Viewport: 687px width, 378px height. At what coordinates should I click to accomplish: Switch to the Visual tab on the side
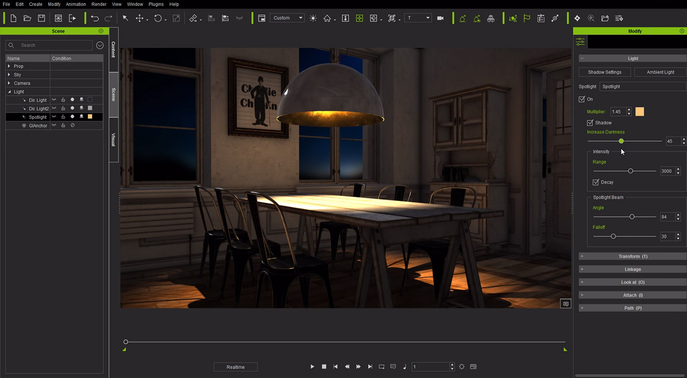[114, 140]
